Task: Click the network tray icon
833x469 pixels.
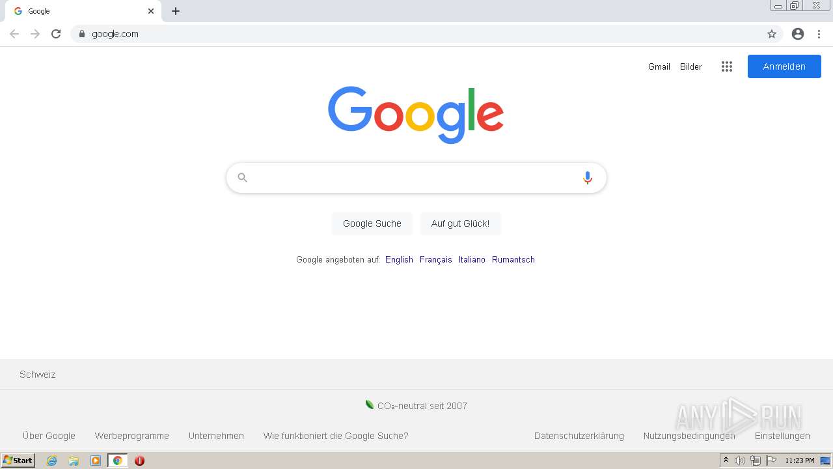Action: [x=756, y=461]
